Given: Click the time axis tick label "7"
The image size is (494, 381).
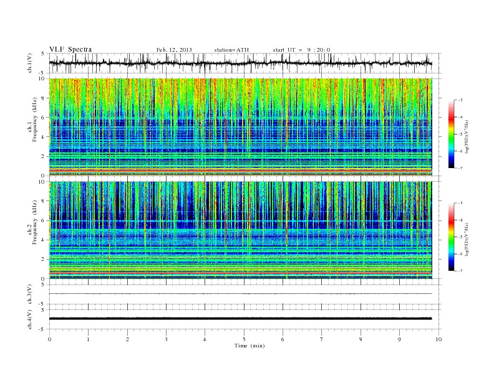Looking at the screenshot, I should click(x=322, y=339).
